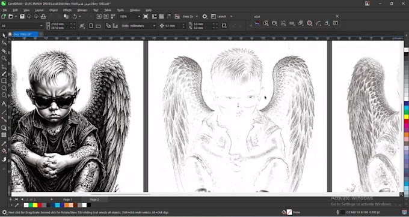Switch to the Page 1 tab
The image size is (409, 217).
tap(67, 200)
